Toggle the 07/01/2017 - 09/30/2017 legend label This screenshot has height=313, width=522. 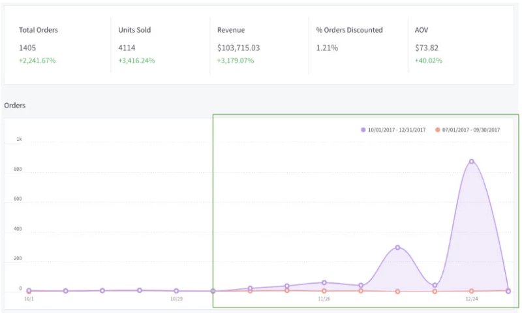click(470, 130)
